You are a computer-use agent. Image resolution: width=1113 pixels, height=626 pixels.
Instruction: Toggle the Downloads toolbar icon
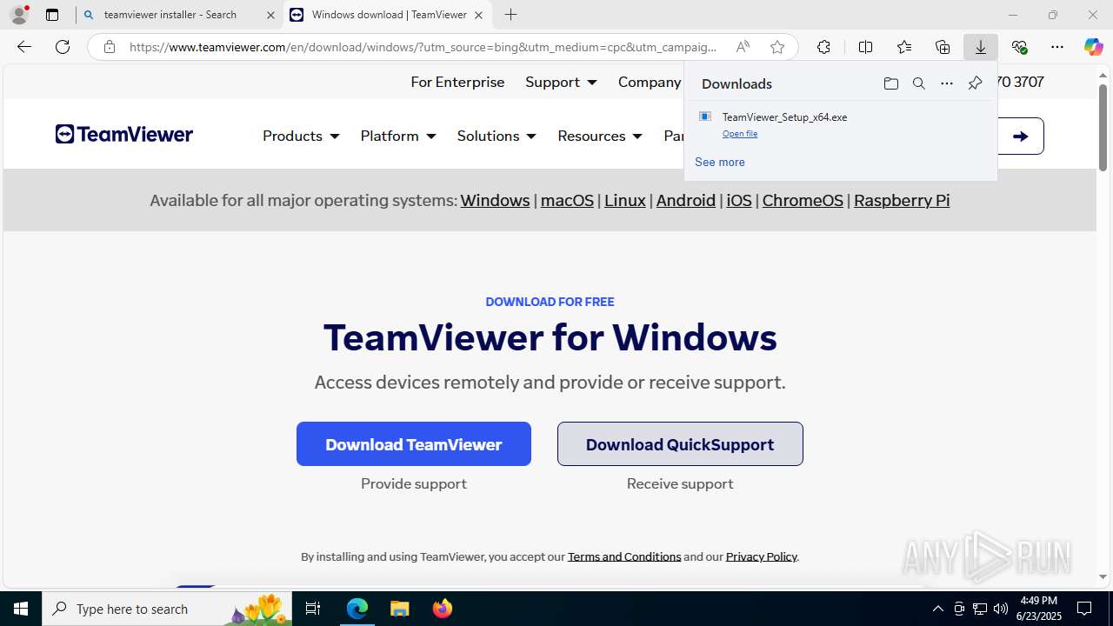coord(981,47)
